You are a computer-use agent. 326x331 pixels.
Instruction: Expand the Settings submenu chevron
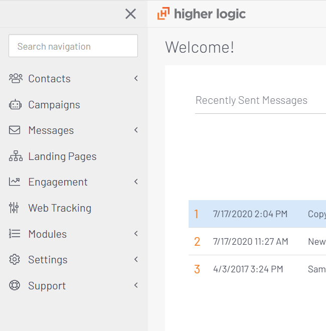coord(136,259)
